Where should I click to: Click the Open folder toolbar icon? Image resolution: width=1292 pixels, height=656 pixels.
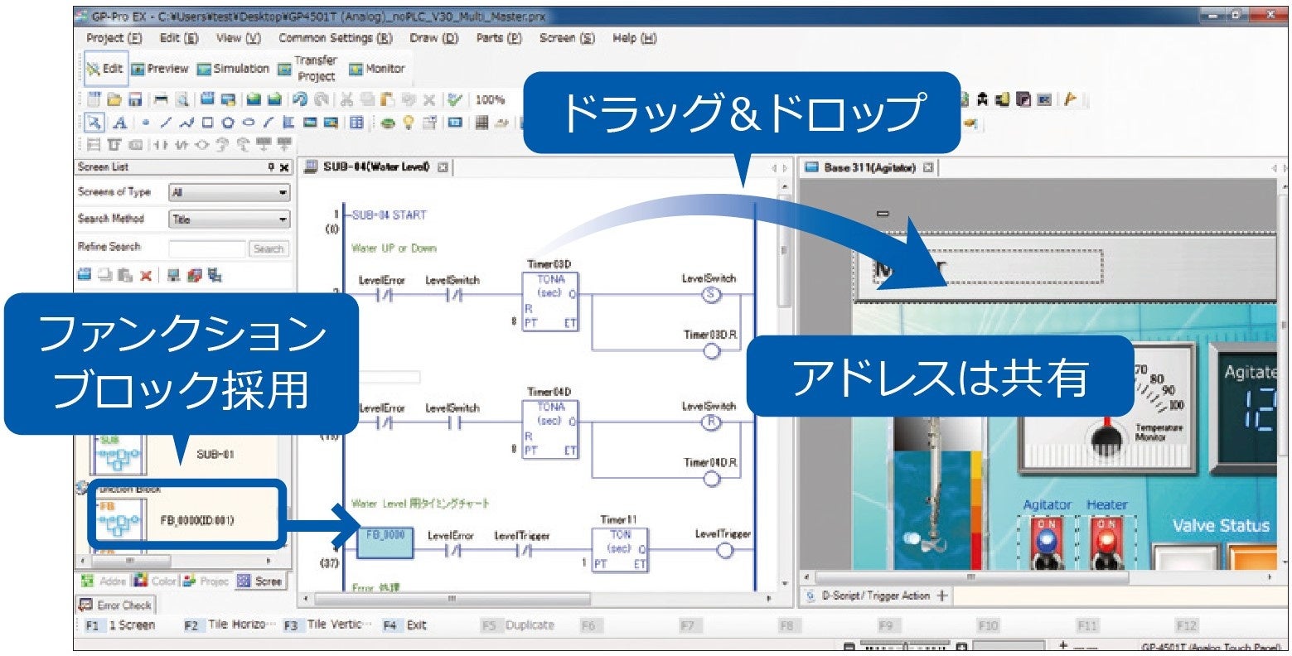pyautogui.click(x=114, y=99)
